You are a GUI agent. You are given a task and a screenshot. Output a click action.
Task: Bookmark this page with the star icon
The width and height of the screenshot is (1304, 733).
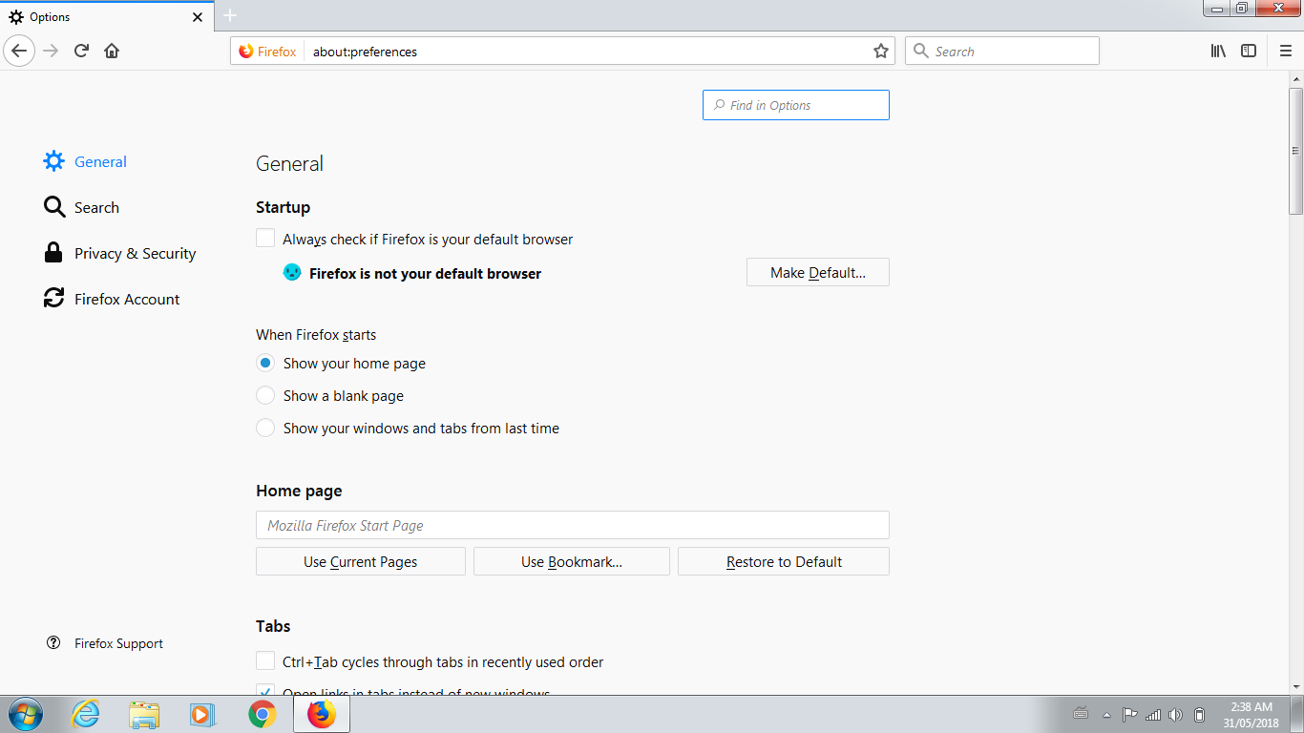880,52
